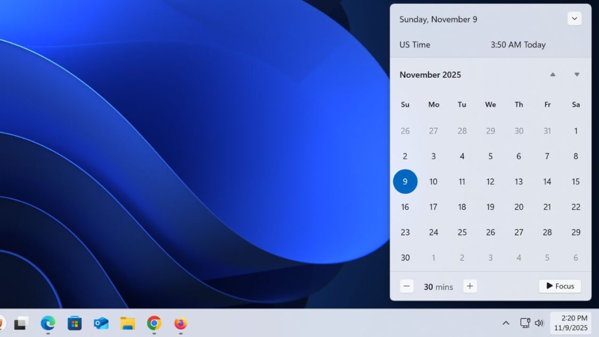
Task: Increase focus time with the plus button
Action: tap(470, 286)
